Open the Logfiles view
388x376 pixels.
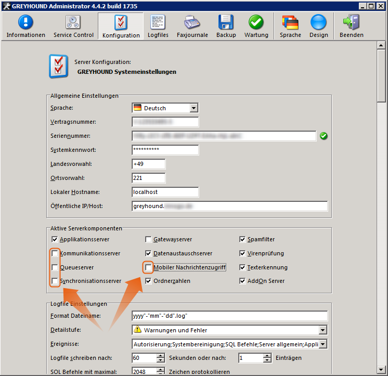tap(158, 26)
